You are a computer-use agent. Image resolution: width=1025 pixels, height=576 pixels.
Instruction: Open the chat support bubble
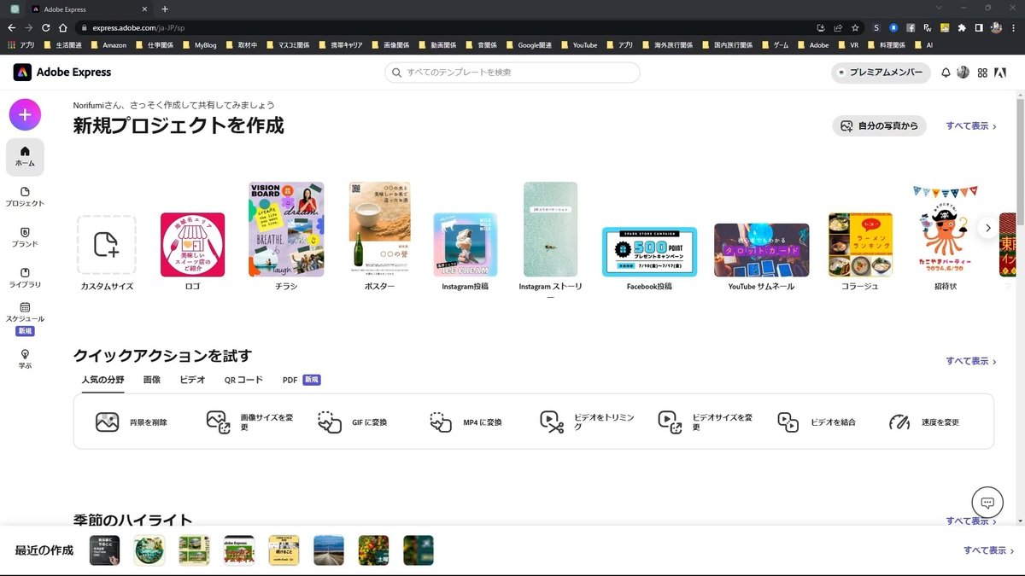pyautogui.click(x=987, y=503)
